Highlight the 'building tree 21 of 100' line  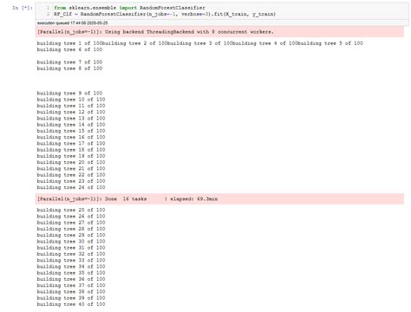click(x=71, y=169)
